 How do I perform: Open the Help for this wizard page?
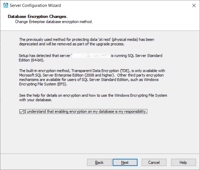pyautogui.click(x=183, y=163)
